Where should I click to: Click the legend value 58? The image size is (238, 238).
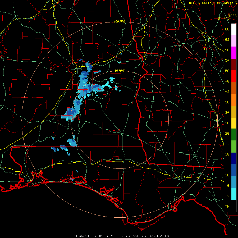[x=227, y=50]
